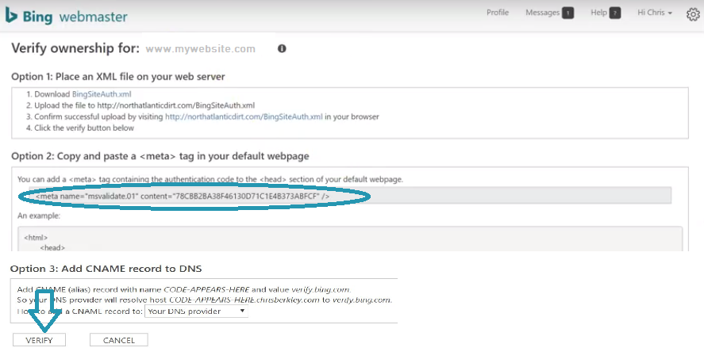Click the Option 1 XML file heading

[x=118, y=77]
